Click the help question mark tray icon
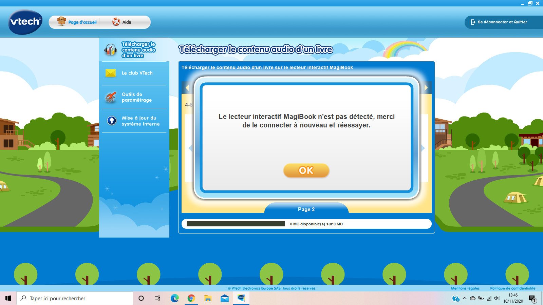 [x=456, y=298]
